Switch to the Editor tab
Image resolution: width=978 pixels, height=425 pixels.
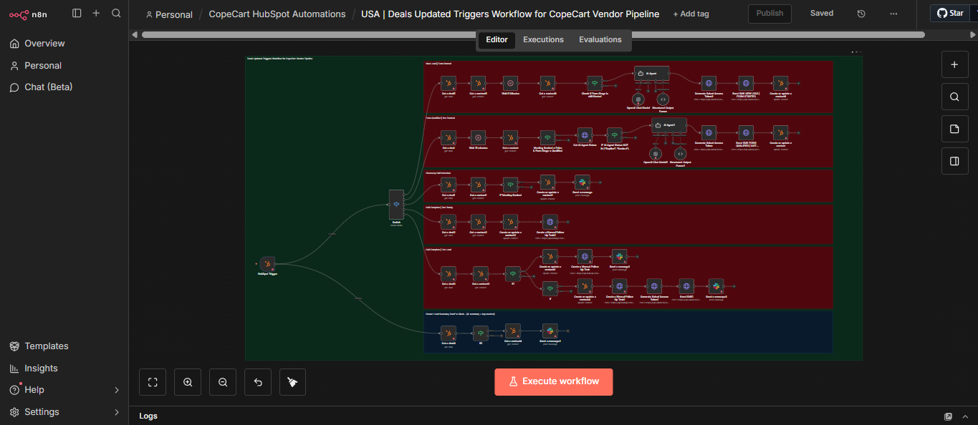(x=497, y=40)
